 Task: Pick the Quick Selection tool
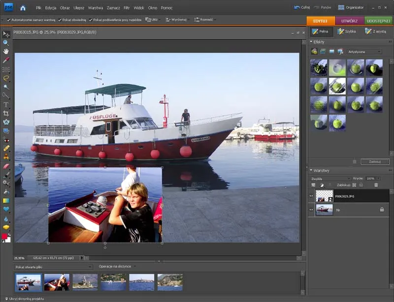6,95
